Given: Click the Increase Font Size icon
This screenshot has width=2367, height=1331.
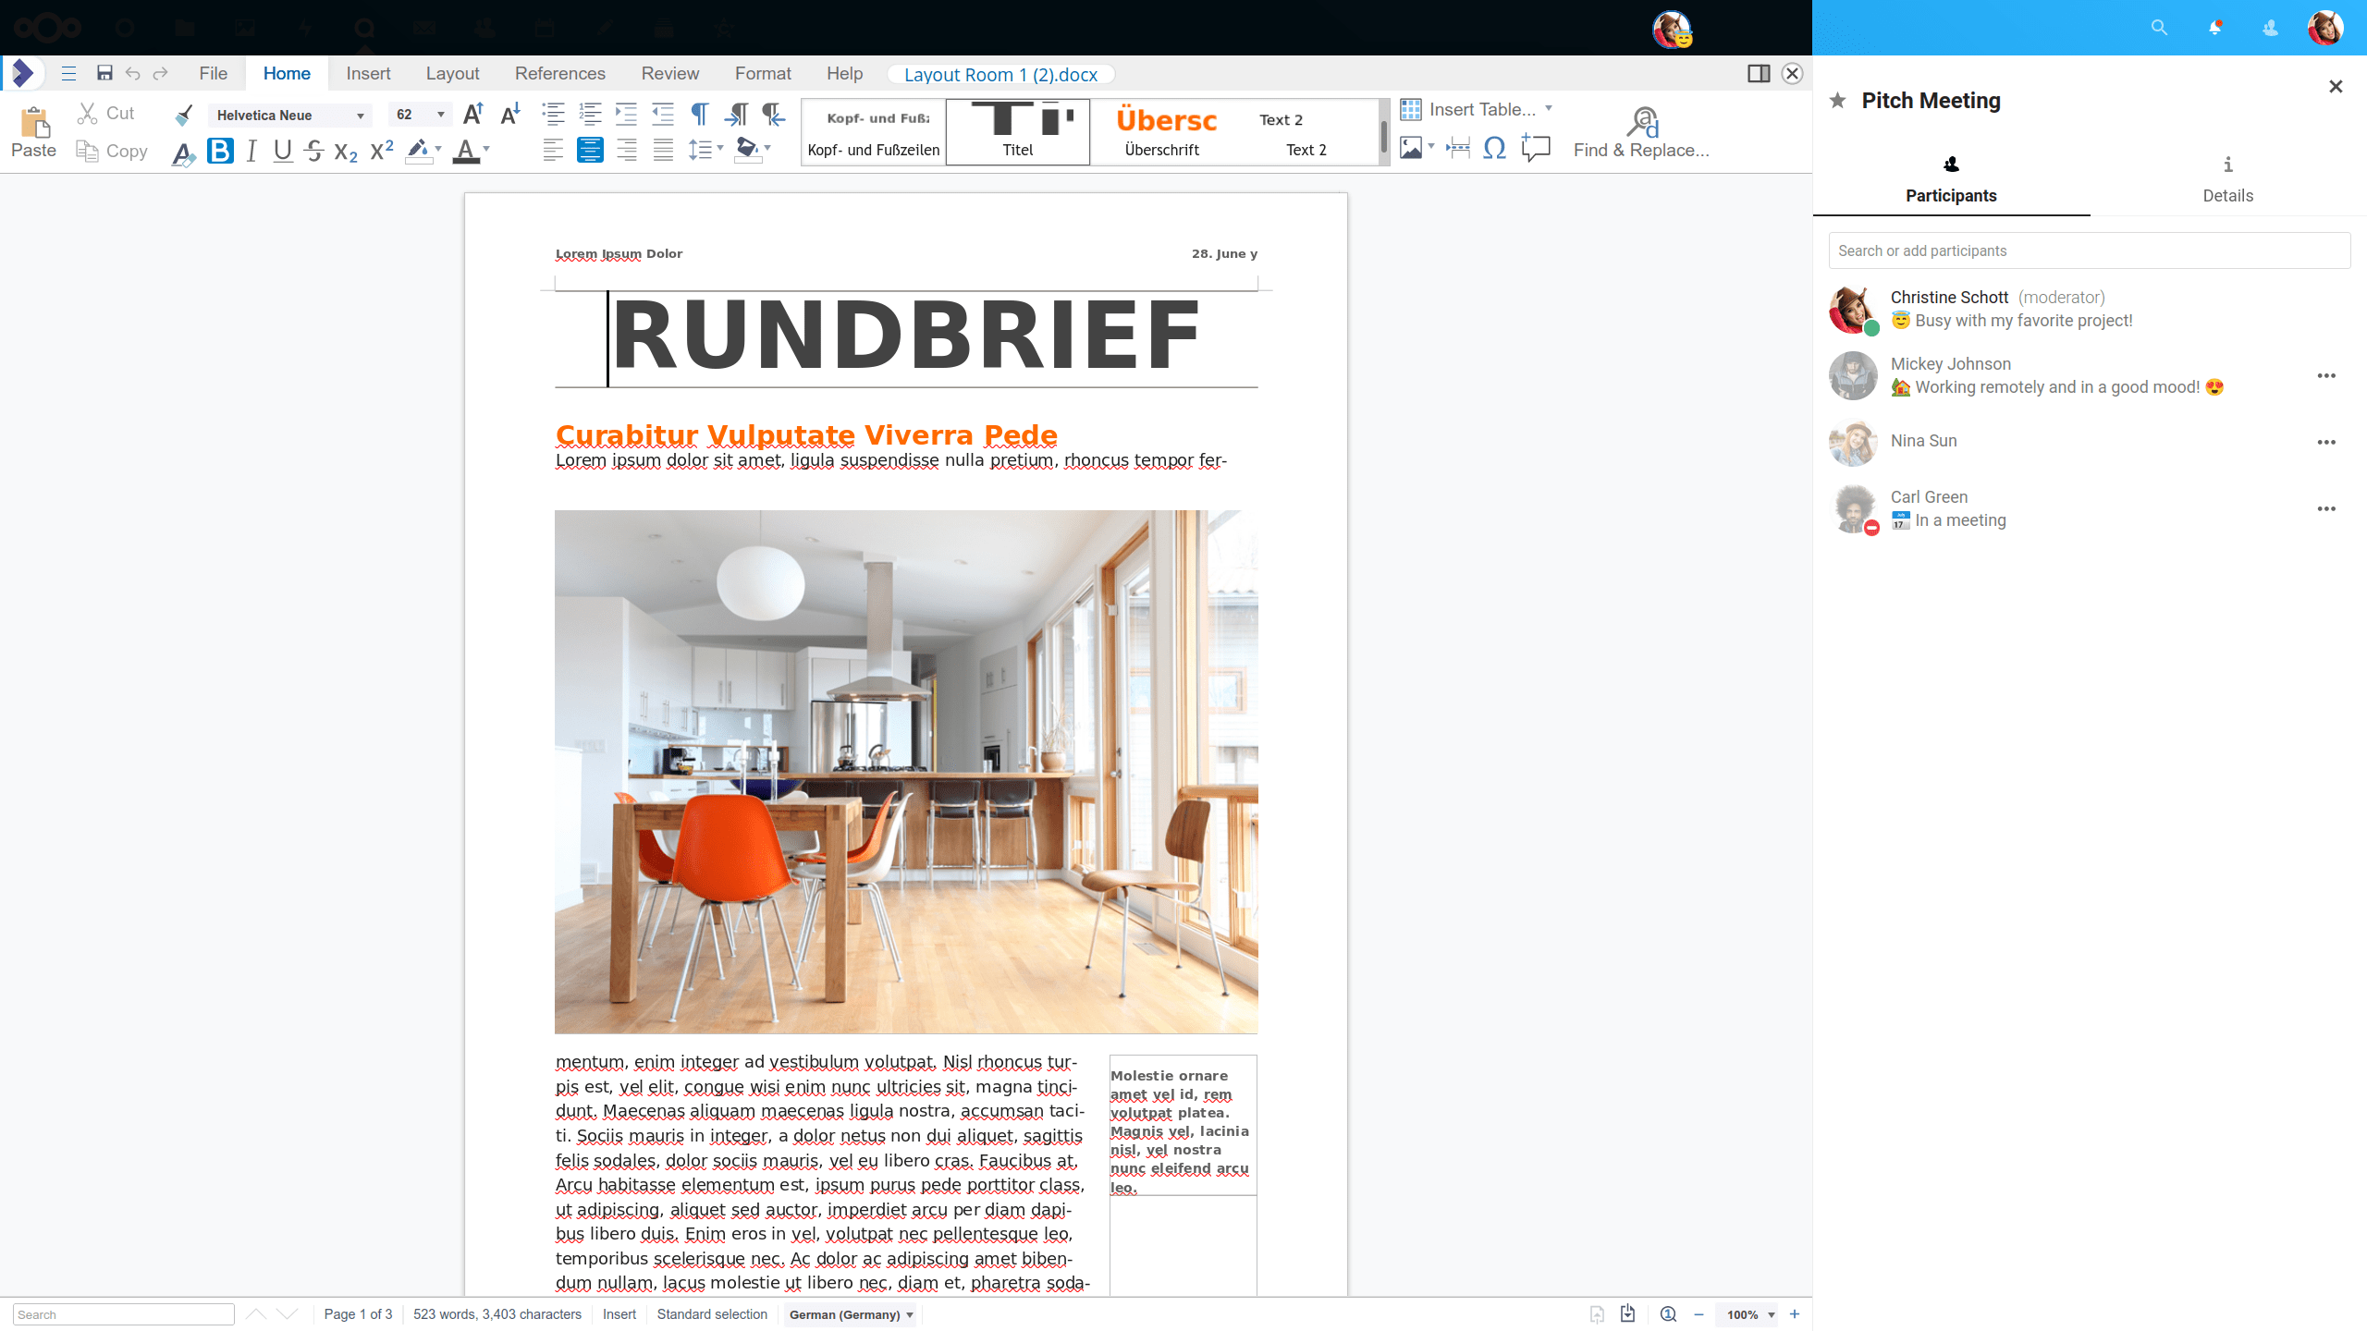Looking at the screenshot, I should 473,112.
